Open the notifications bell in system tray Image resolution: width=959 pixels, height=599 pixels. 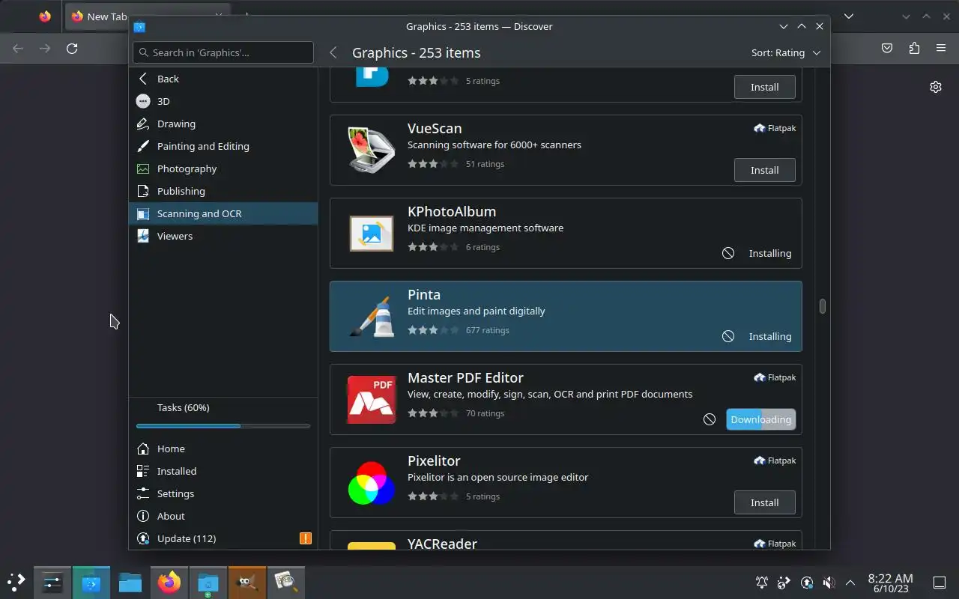point(761,582)
